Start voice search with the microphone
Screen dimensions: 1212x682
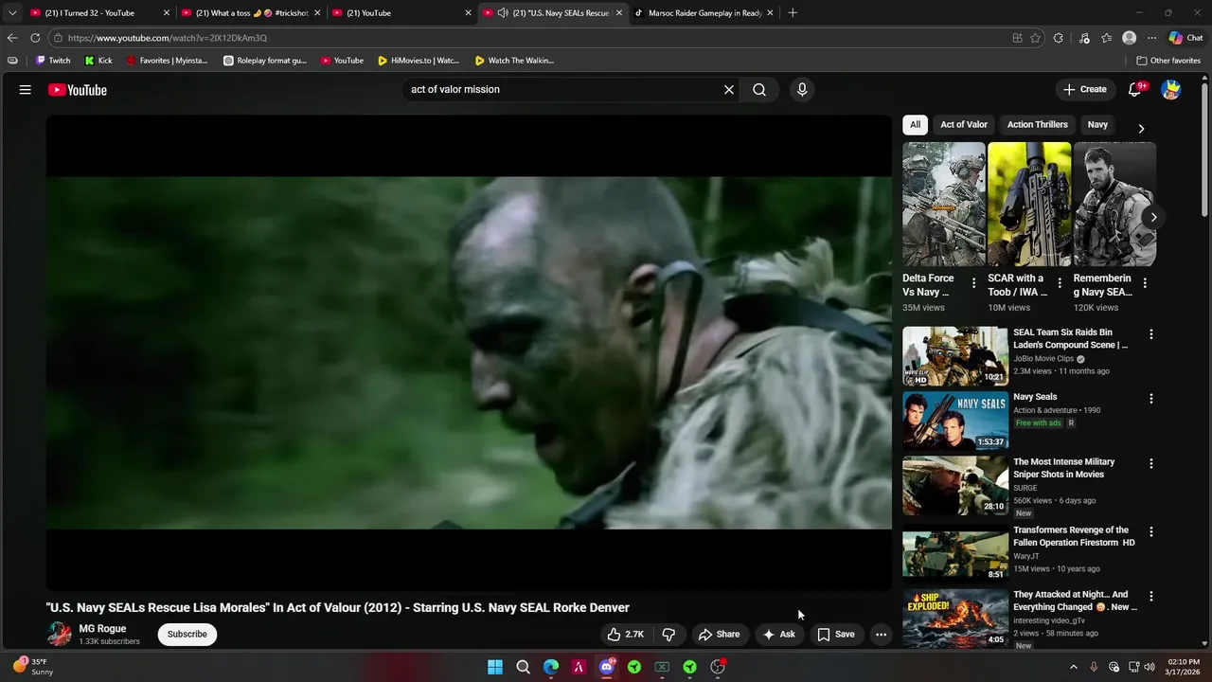[802, 89]
